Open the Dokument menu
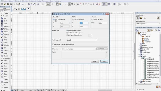 pos(33,1)
